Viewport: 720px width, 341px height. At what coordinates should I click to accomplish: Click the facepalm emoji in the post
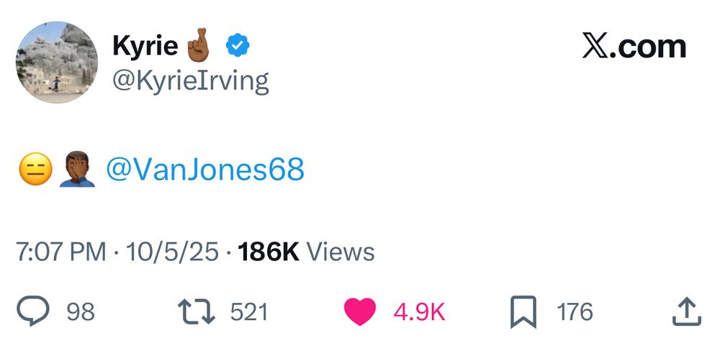tap(77, 170)
